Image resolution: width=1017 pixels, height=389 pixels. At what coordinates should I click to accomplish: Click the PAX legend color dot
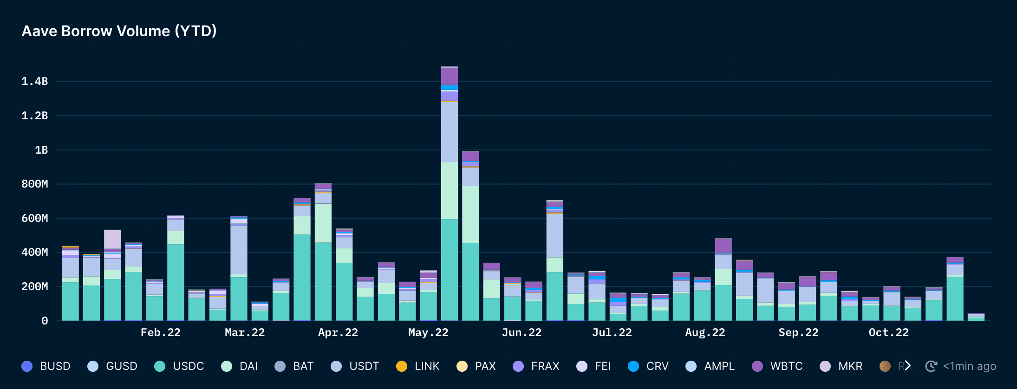click(462, 366)
